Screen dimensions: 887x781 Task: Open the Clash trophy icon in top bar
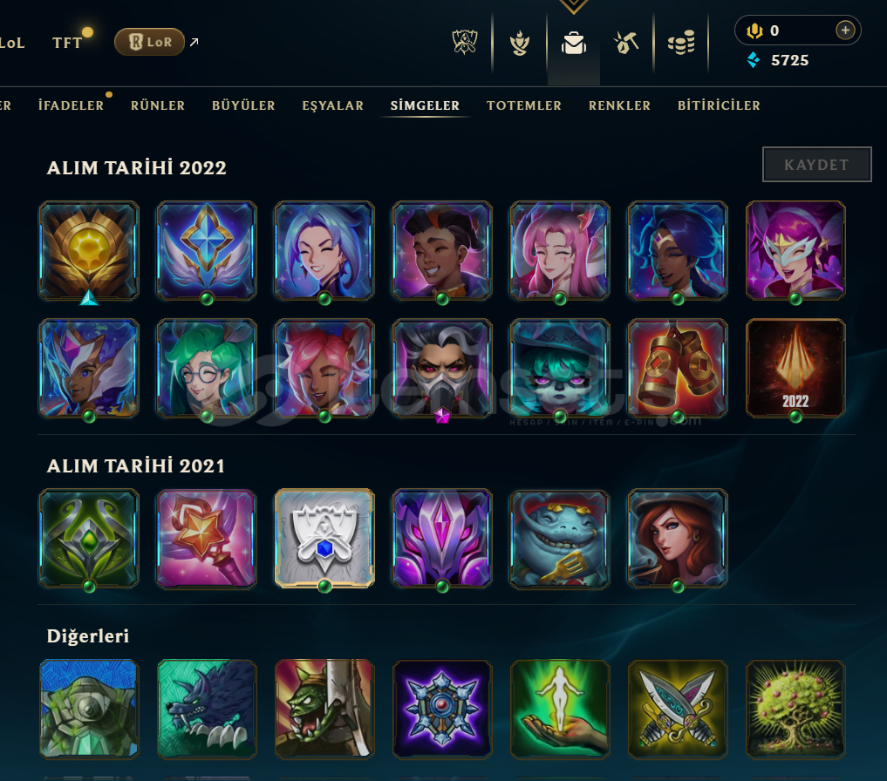464,43
